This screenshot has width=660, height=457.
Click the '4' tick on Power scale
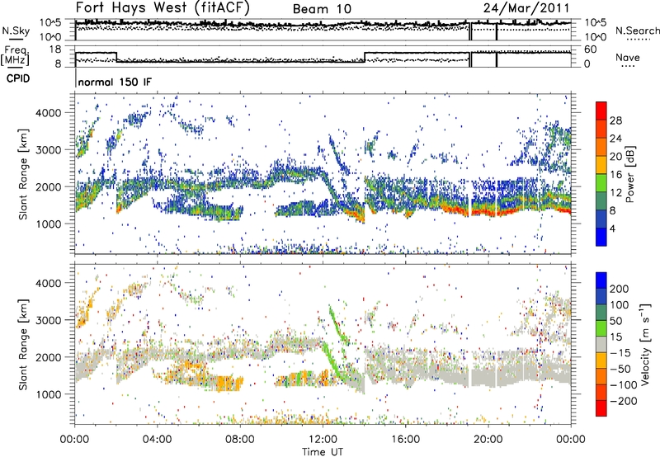pos(613,228)
